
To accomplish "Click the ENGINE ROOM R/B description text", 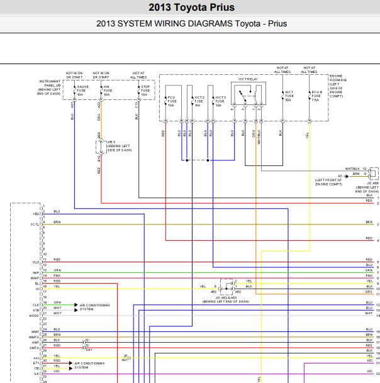I will pyautogui.click(x=338, y=86).
